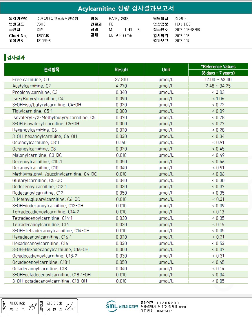Viewport: 252px width, 317px height.
Task: Click the 검사결과 section heading
Action: (16, 58)
